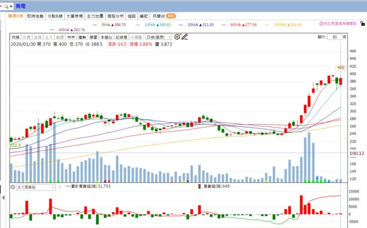Image resolution: width=367 pixels, height=228 pixels.
Task: Click the 190.12 axis price marker
Action: tap(357, 153)
